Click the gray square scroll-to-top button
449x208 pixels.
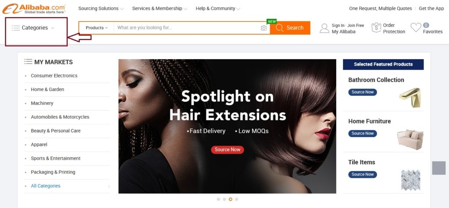pyautogui.click(x=438, y=168)
